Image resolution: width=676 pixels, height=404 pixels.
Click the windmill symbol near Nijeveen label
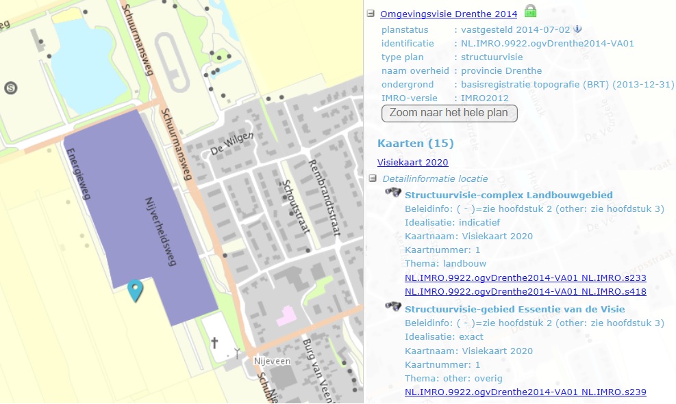pyautogui.click(x=237, y=353)
